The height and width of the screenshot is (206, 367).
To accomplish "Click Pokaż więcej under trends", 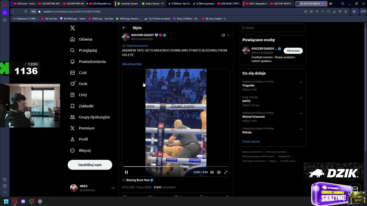I will point(251,141).
